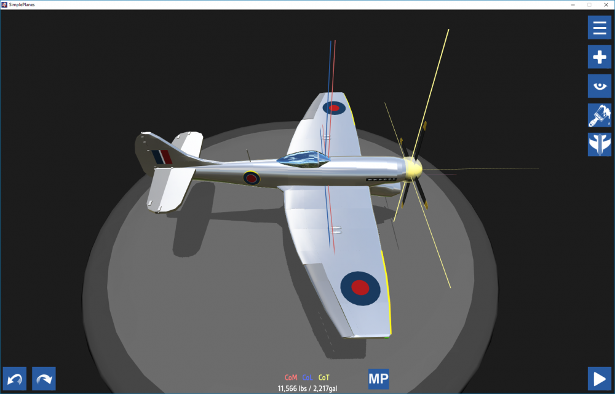Select the yellow propeller spinner
Image resolution: width=615 pixels, height=394 pixels.
point(413,169)
